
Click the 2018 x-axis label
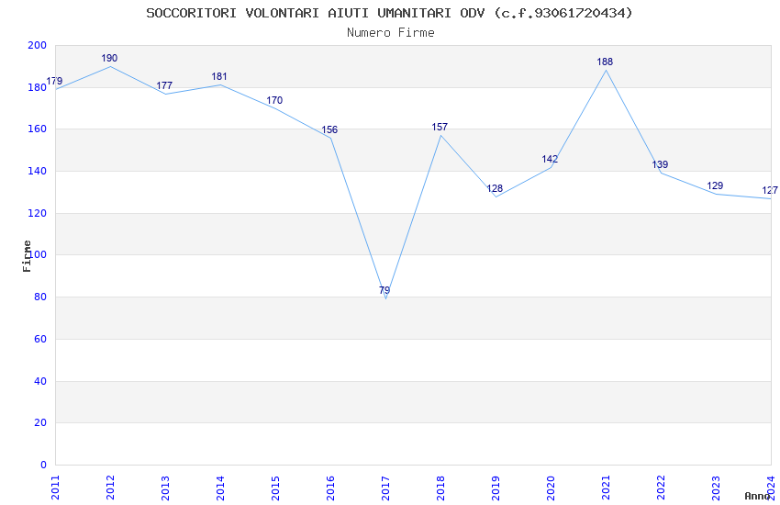pos(440,488)
